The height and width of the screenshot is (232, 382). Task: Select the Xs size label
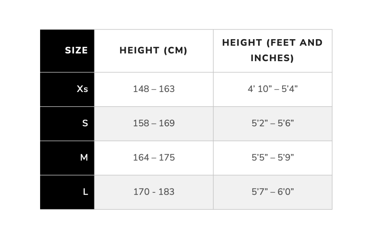coord(82,89)
